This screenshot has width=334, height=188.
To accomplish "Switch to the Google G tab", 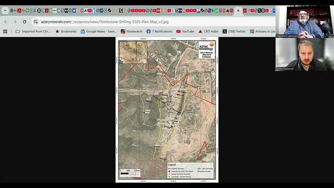I will point(270,11).
